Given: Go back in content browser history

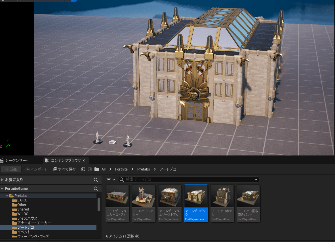Looking at the screenshot, I should pyautogui.click(x=83, y=169).
